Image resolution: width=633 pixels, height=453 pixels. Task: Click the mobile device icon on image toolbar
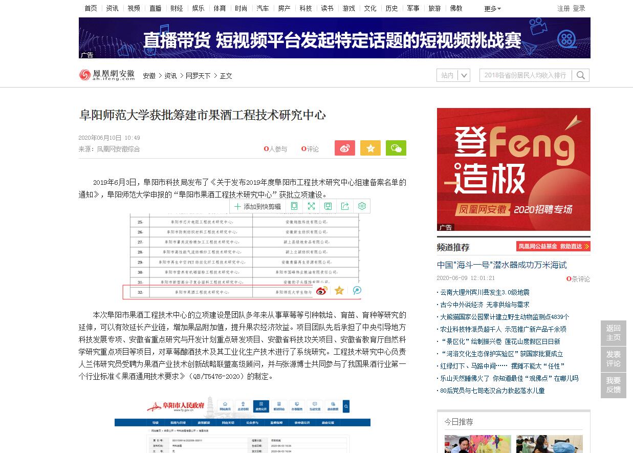[x=294, y=206]
